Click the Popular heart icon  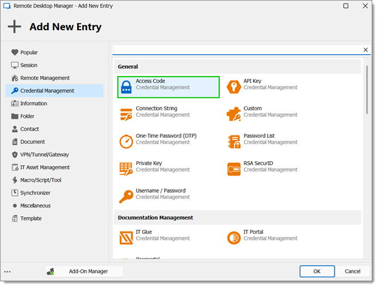(x=15, y=52)
